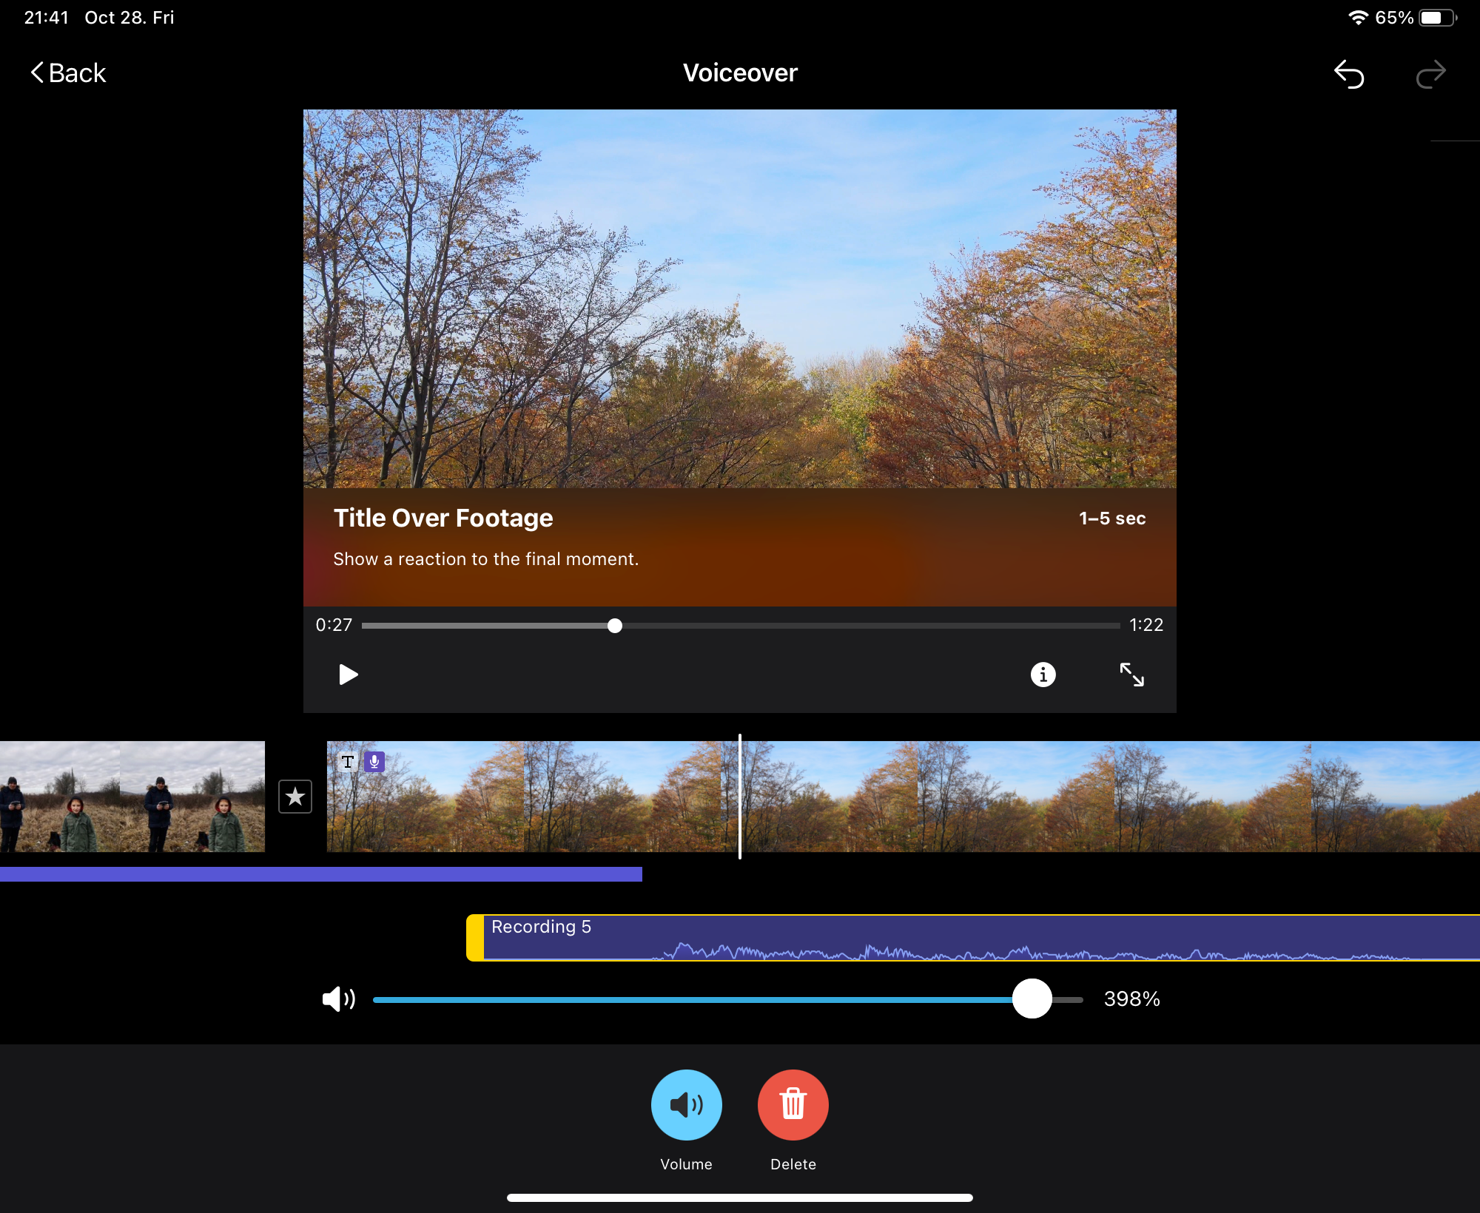1480x1213 pixels.
Task: Tap the purple audio track bar
Action: tap(321, 874)
